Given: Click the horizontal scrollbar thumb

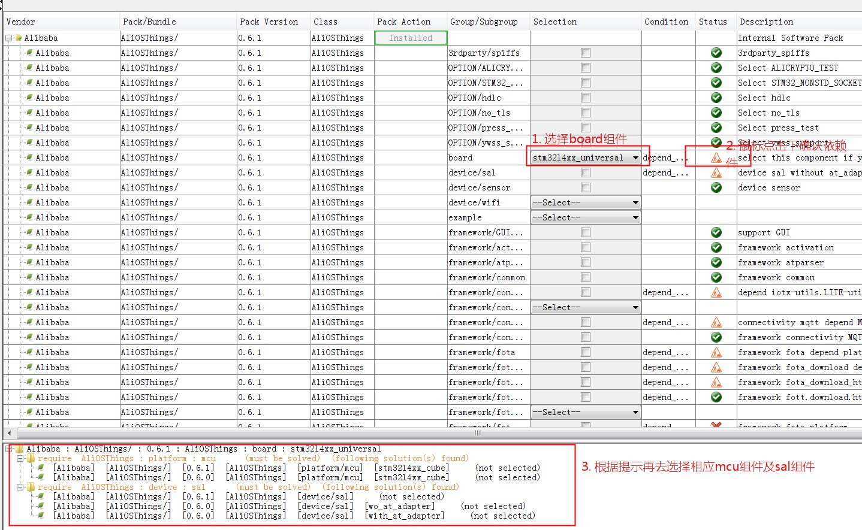Looking at the screenshot, I should click(x=478, y=432).
